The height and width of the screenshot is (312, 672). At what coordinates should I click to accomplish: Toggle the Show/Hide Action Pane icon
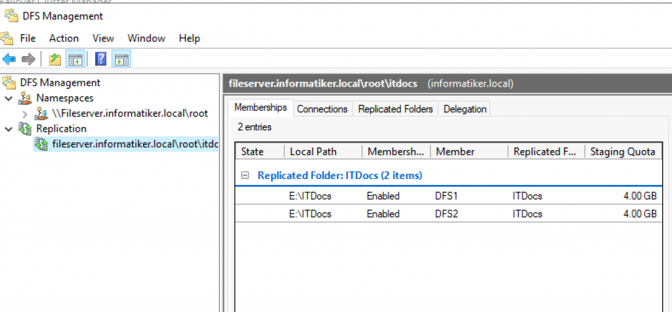(121, 59)
